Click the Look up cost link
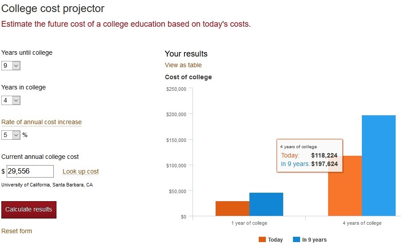Image resolution: width=401 pixels, height=251 pixels. pyautogui.click(x=80, y=171)
